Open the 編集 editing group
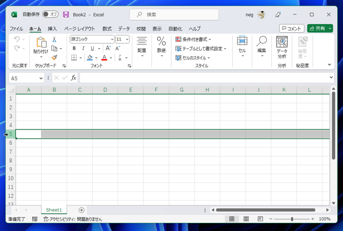This screenshot has width=343, height=231. 262,47
